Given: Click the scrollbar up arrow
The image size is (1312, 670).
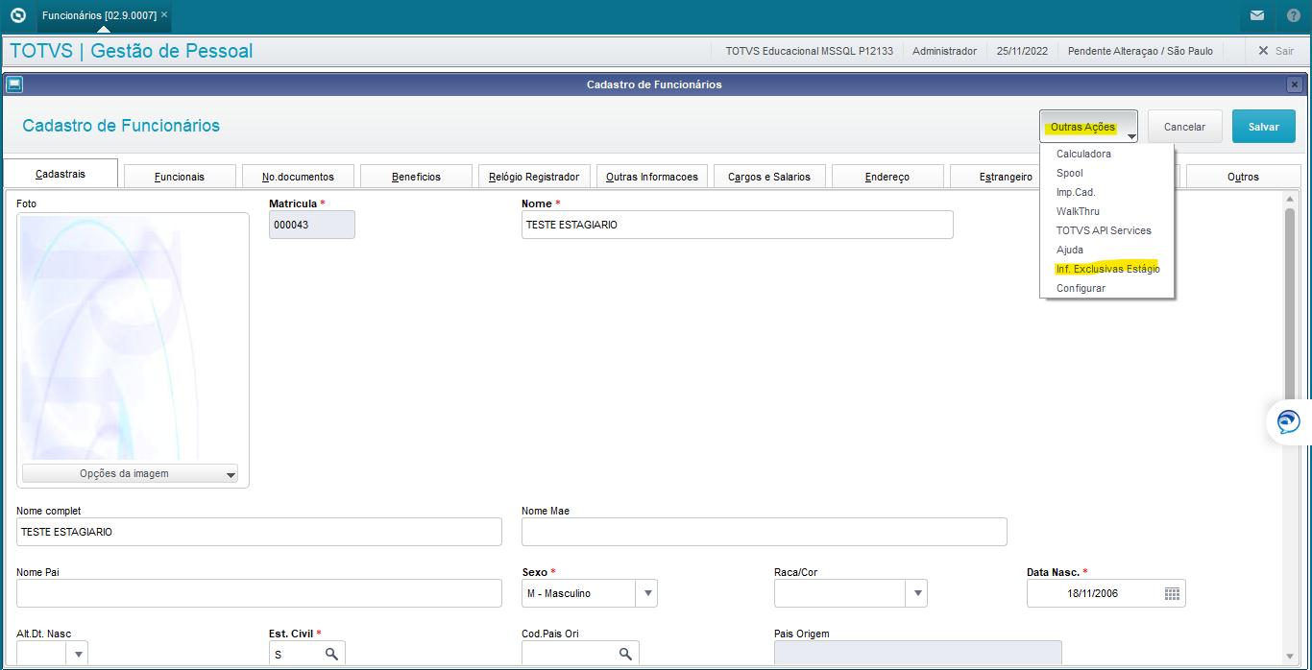Looking at the screenshot, I should pos(1291,199).
